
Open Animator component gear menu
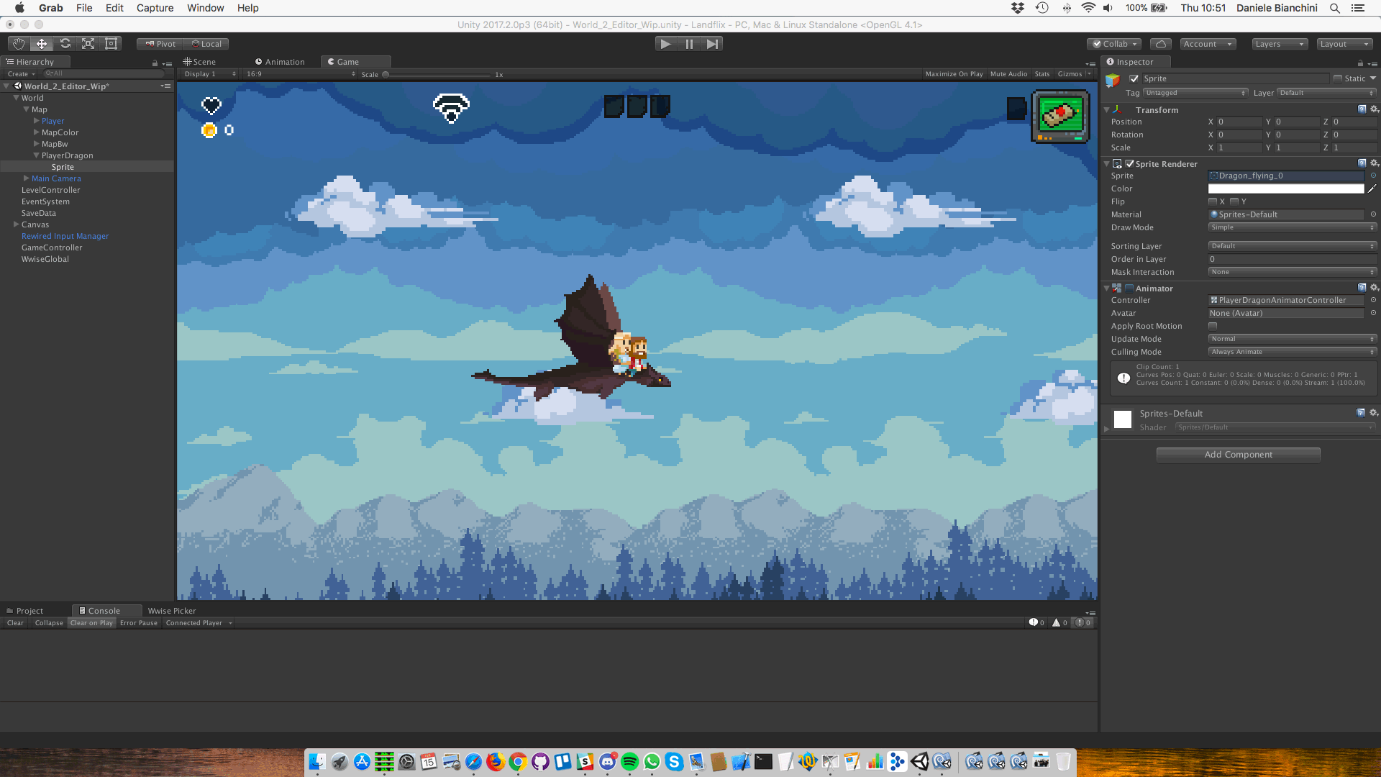1374,288
